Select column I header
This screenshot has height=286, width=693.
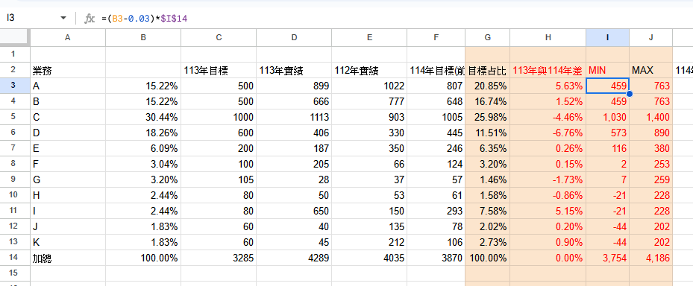tap(608, 38)
